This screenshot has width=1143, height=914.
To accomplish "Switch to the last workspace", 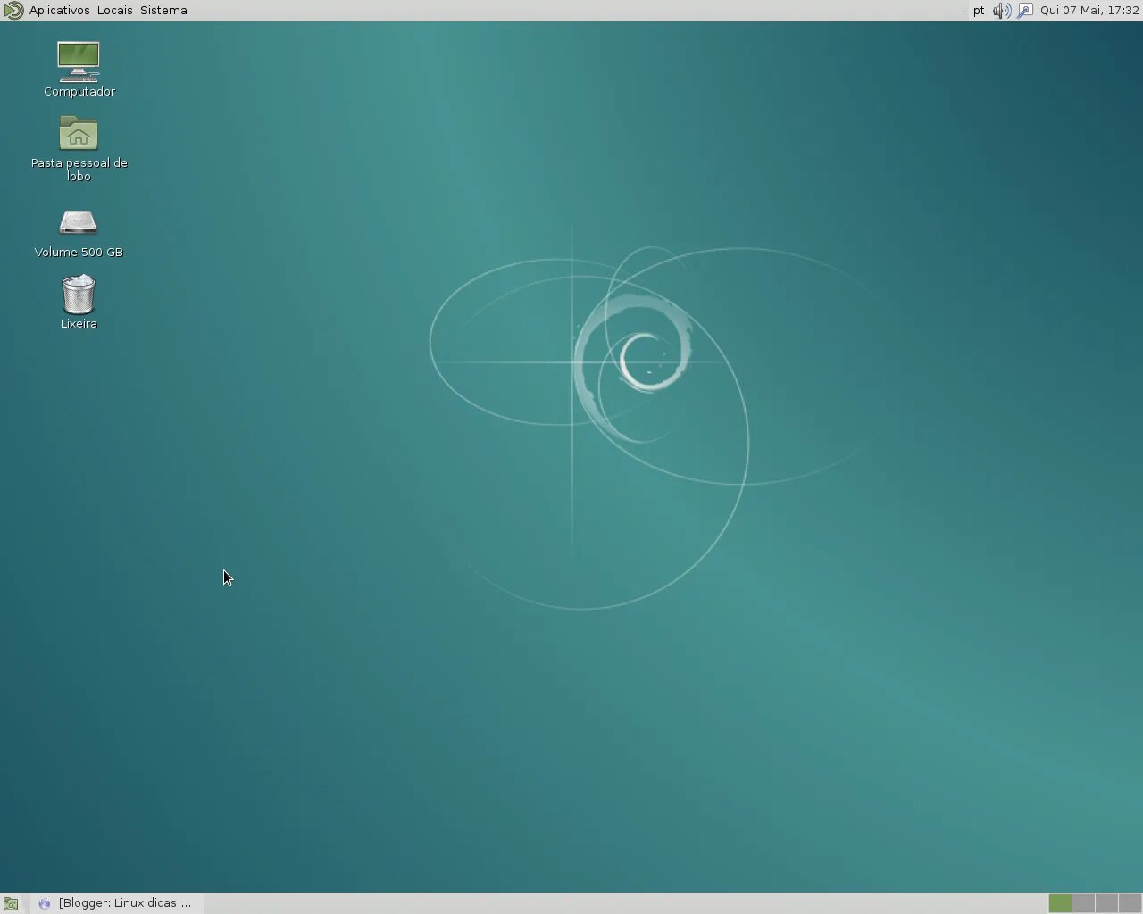I will tap(1130, 903).
